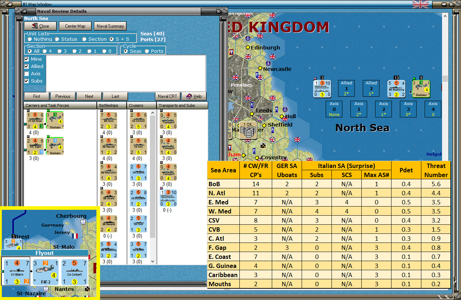
Task: Click the Close button in Naval Review Details
Action: point(40,26)
